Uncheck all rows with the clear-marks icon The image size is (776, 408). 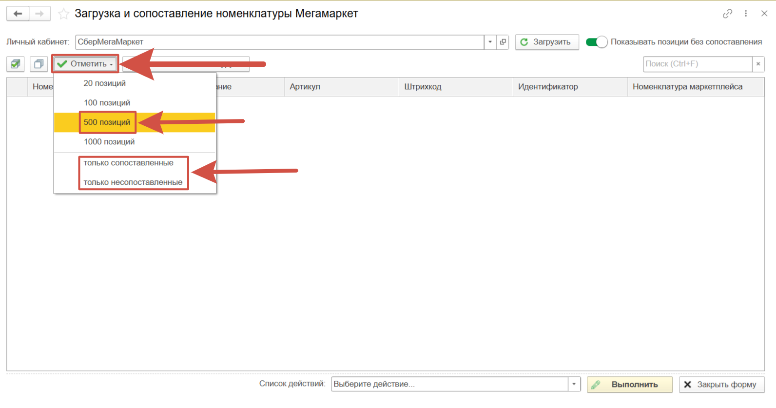click(39, 64)
